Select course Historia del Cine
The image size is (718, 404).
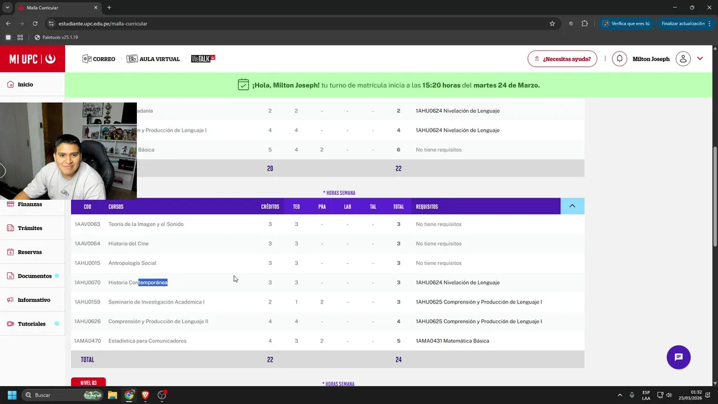[128, 244]
